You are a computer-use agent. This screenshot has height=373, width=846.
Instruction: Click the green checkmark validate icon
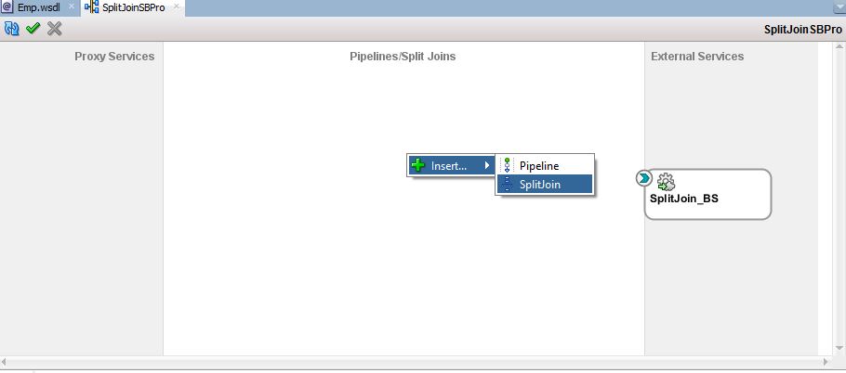[33, 28]
